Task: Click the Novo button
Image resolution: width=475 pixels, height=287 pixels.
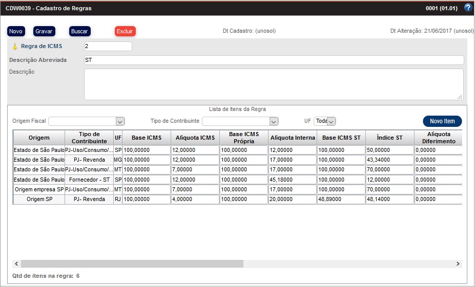Action: (16, 31)
